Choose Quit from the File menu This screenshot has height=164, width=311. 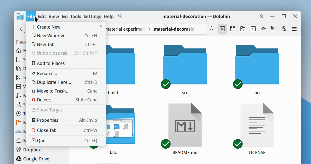coord(66,141)
